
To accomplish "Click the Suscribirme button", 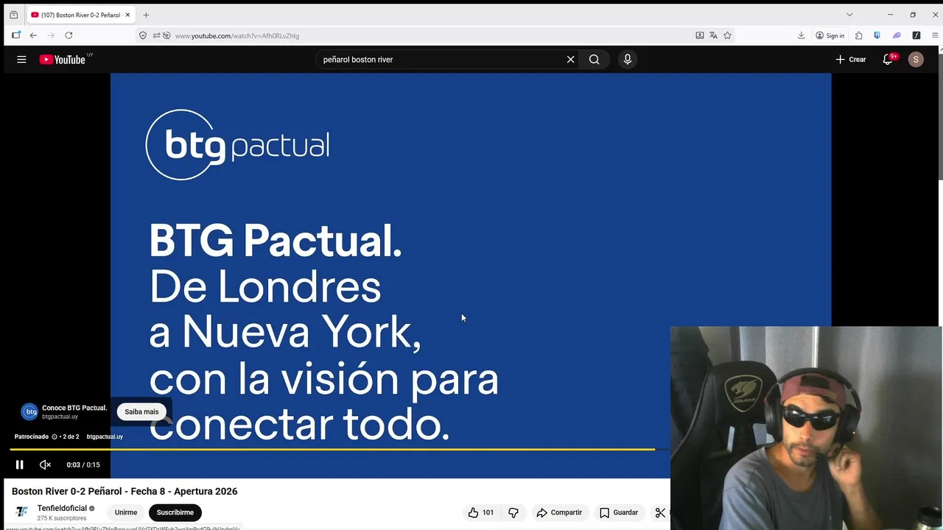I will click(175, 512).
